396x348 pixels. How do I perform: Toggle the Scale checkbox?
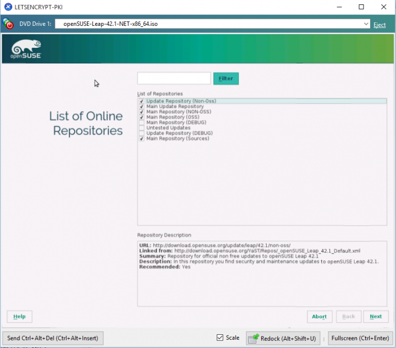(220, 338)
